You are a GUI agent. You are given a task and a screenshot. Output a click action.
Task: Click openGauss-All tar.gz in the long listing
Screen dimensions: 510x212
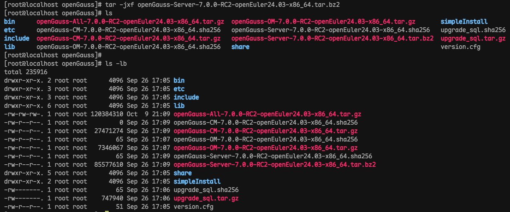[x=267, y=114]
